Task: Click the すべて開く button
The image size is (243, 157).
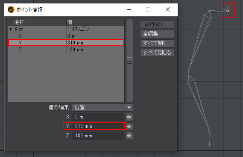Action: click(x=157, y=43)
